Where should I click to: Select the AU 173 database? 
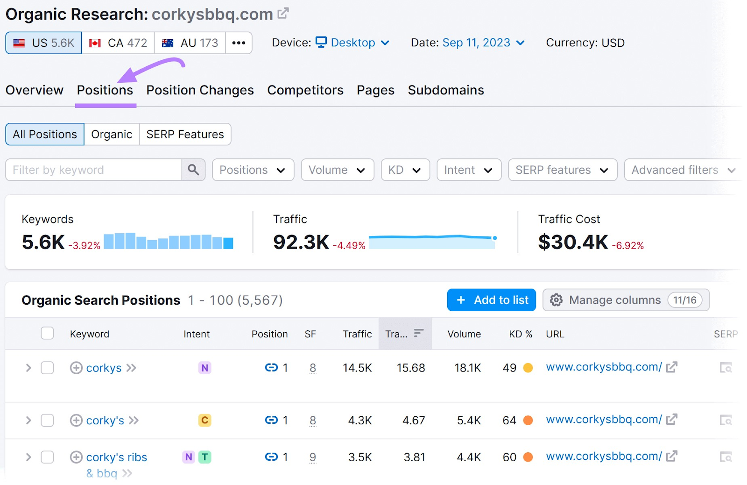tap(190, 43)
